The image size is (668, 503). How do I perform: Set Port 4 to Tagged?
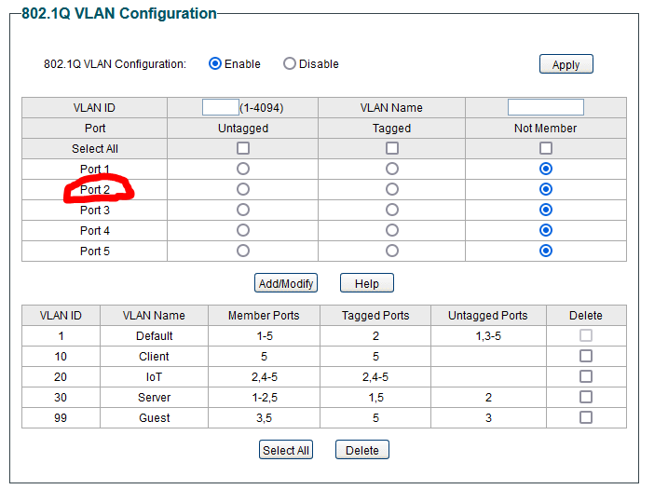(392, 230)
